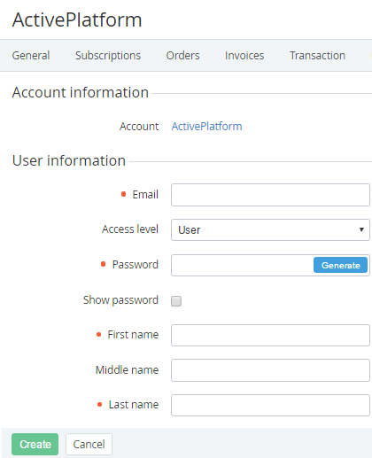This screenshot has height=458, width=372.
Task: Select the Middle name field
Action: point(270,370)
